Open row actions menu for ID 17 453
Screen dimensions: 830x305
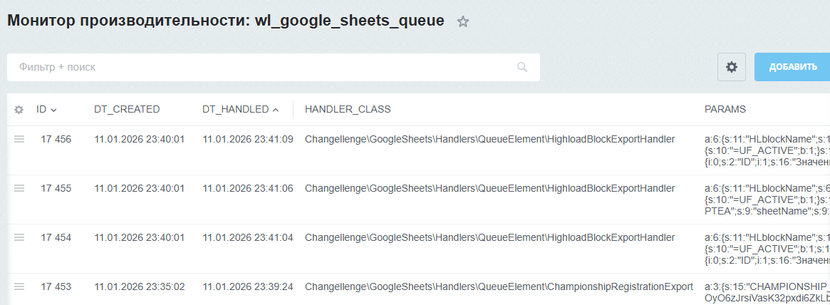19,286
